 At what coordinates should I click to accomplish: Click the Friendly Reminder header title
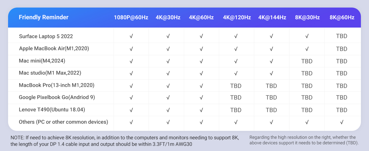(x=44, y=17)
